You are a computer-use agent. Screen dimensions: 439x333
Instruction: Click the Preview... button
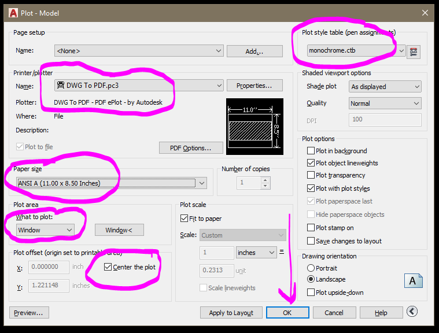[x=29, y=313]
